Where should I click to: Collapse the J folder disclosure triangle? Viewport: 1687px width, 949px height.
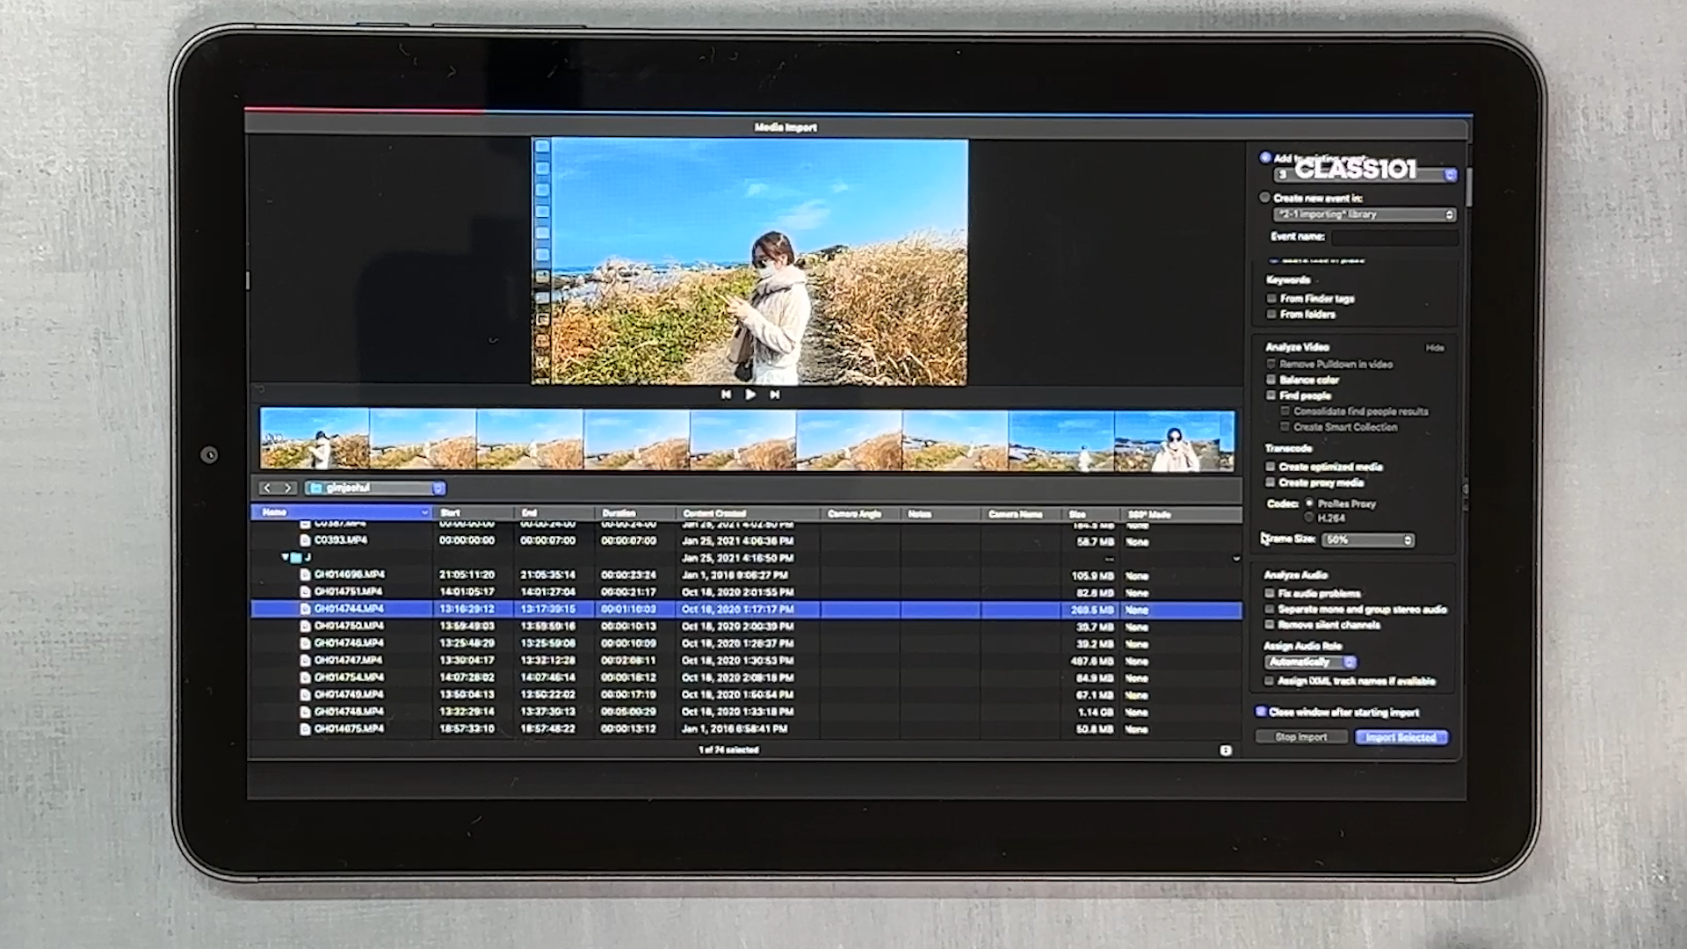click(x=285, y=557)
